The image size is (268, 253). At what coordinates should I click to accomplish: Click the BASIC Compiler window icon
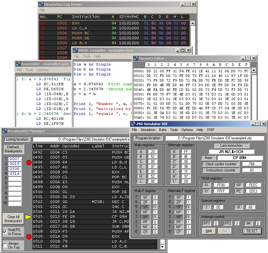click(75, 50)
